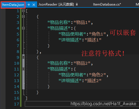Click the "描述2" value on line 13

click(93, 81)
